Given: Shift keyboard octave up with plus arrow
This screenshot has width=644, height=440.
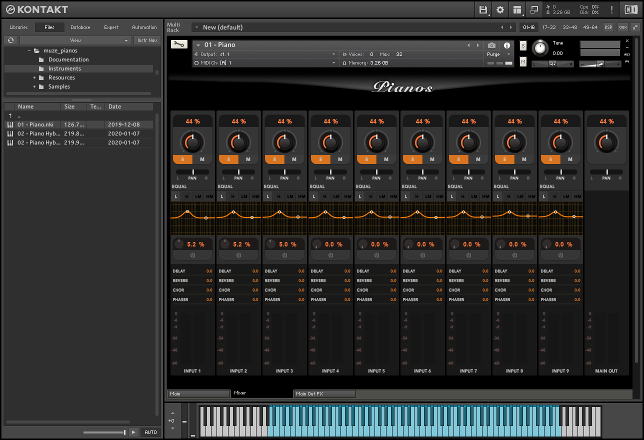Looking at the screenshot, I should pyautogui.click(x=172, y=413).
